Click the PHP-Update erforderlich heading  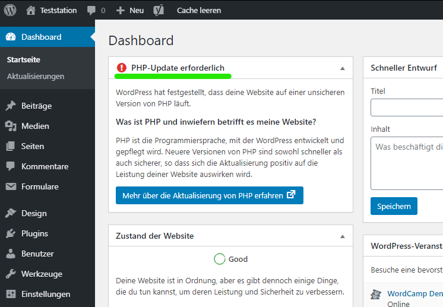(178, 68)
